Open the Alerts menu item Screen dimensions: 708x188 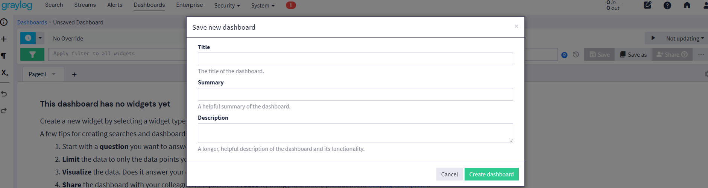pos(115,5)
